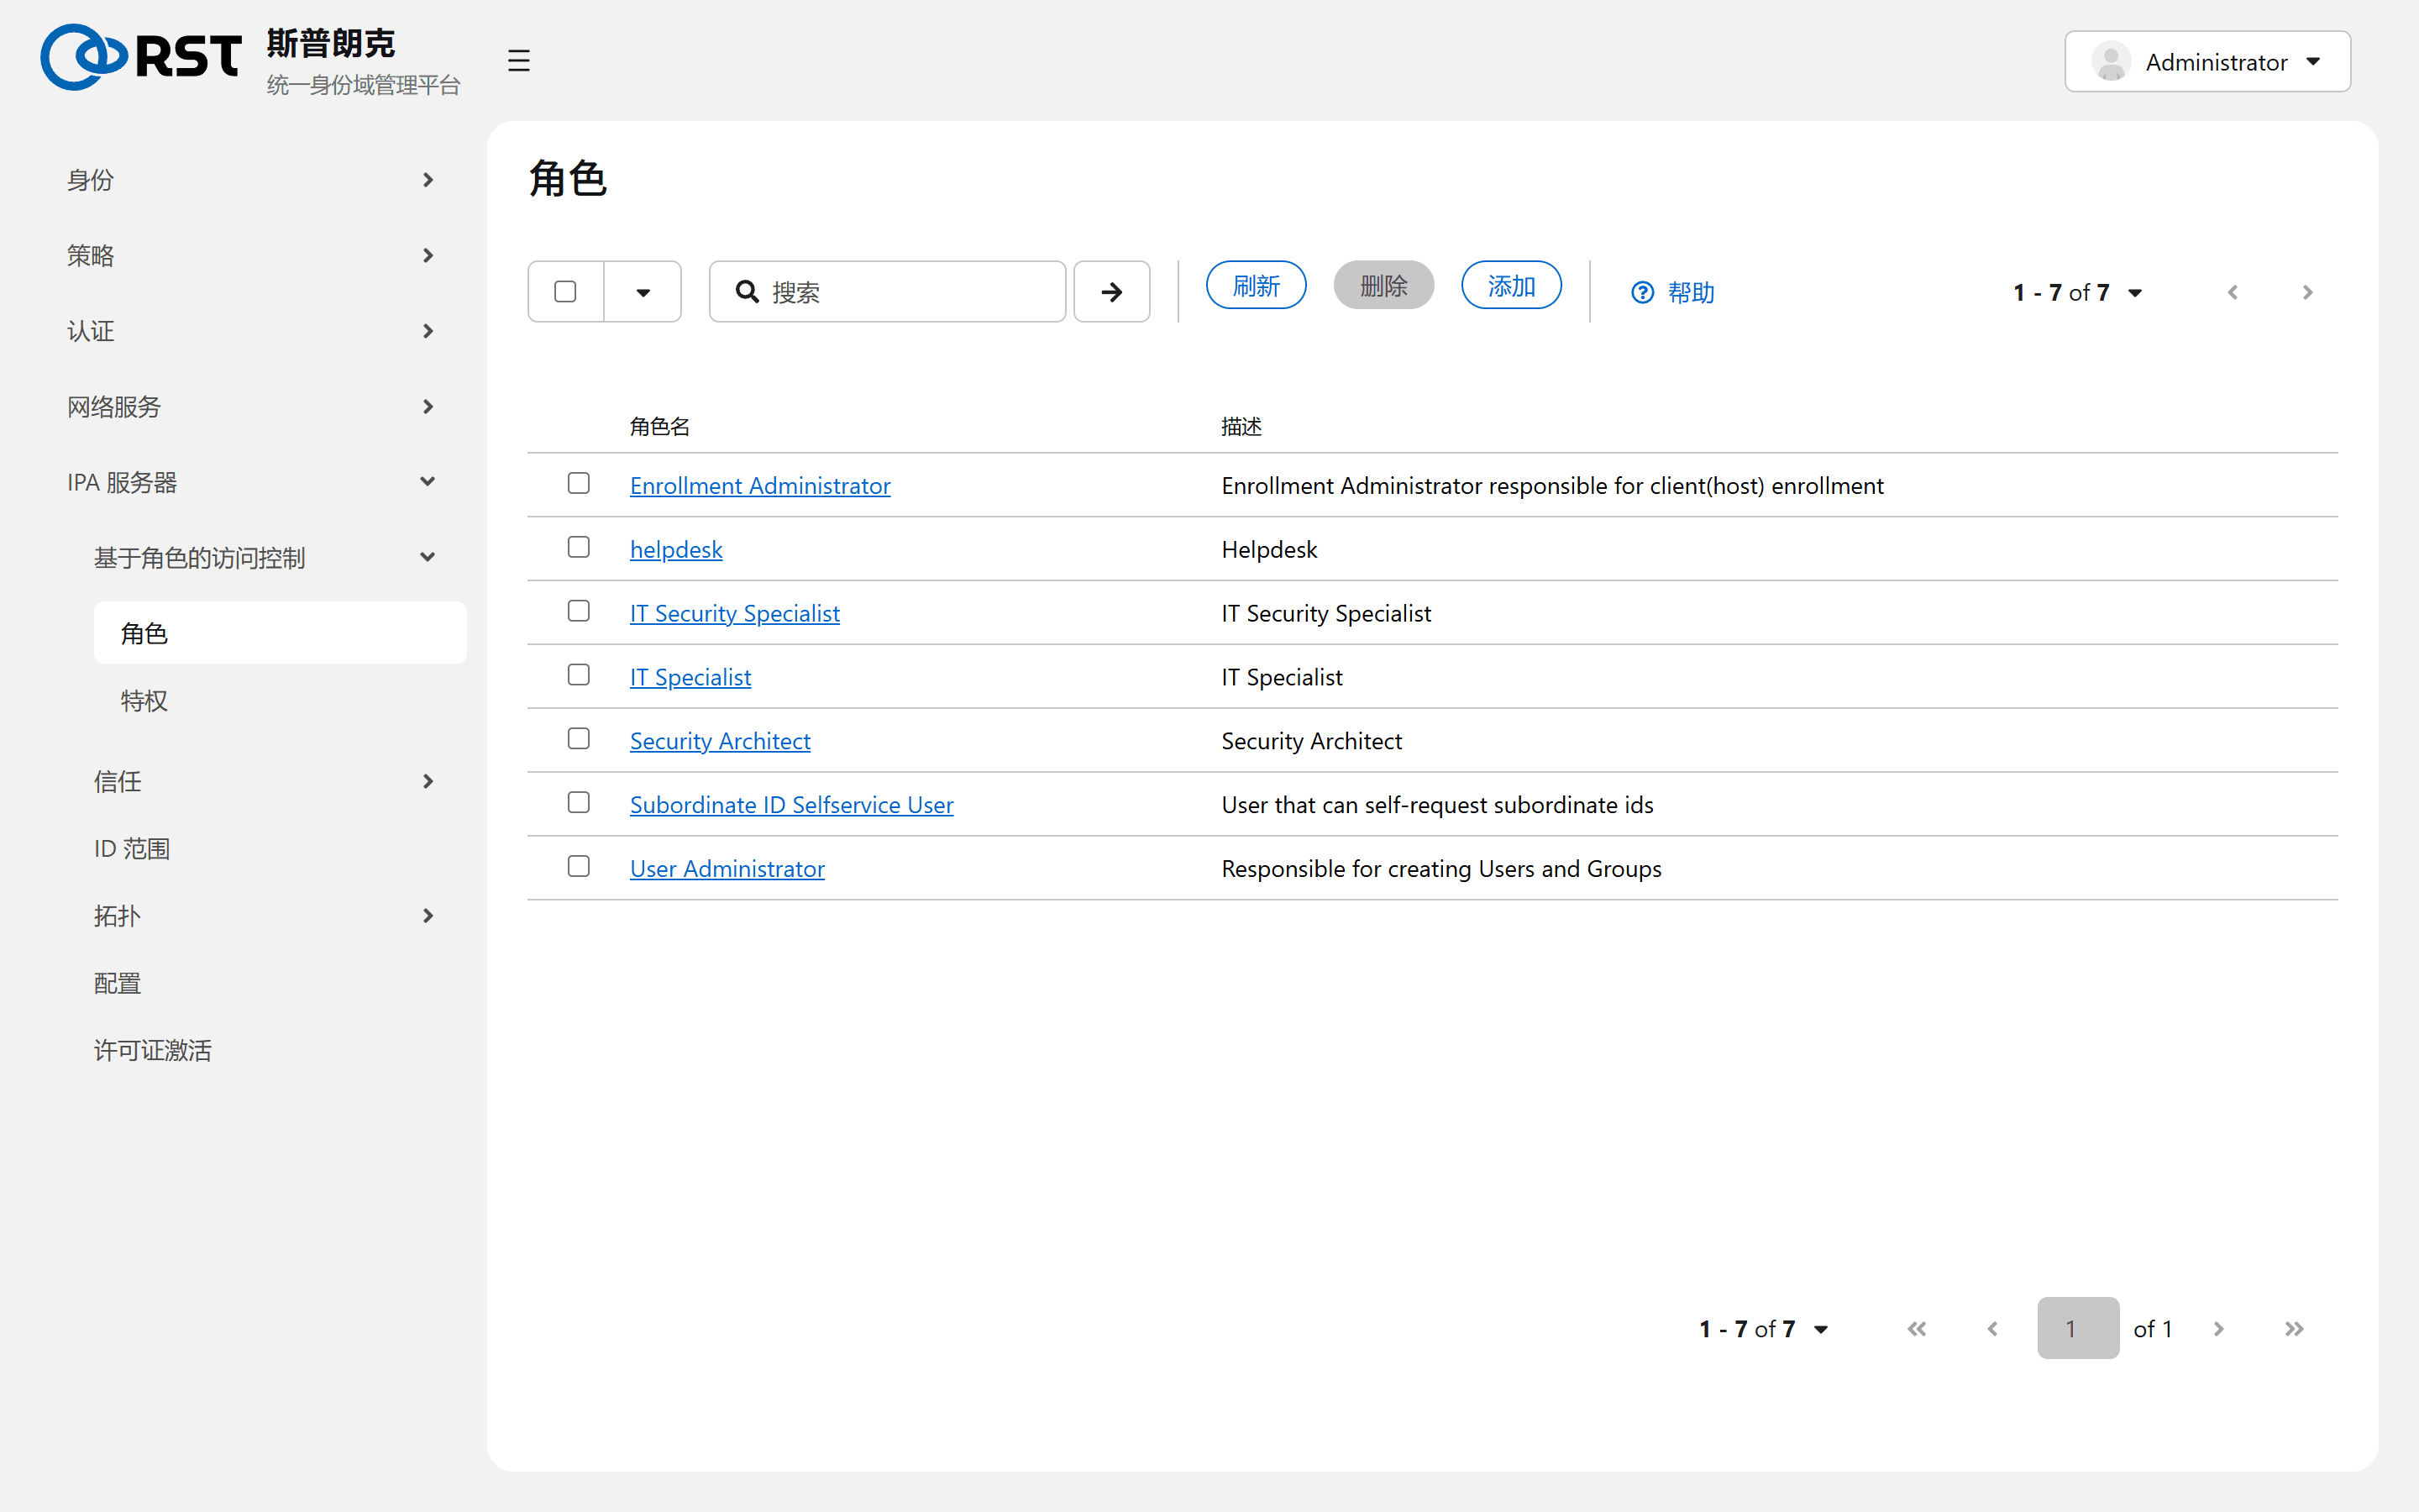Click into the 搜索 search field

click(888, 292)
